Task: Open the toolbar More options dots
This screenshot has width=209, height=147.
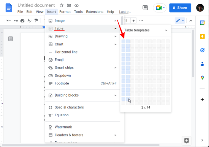Action: click(x=141, y=20)
